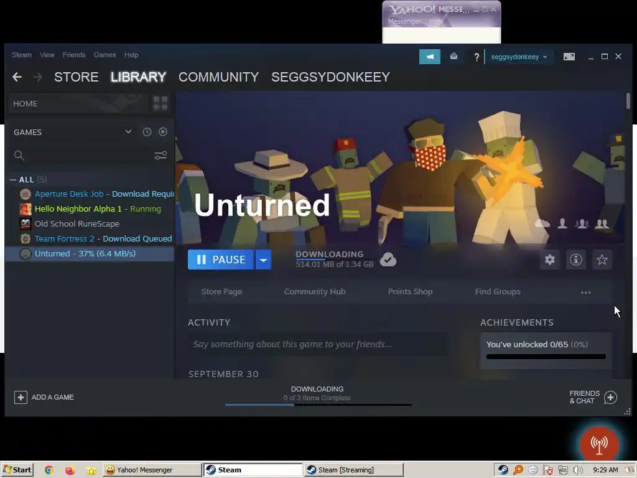Open the Steam menu

click(22, 55)
